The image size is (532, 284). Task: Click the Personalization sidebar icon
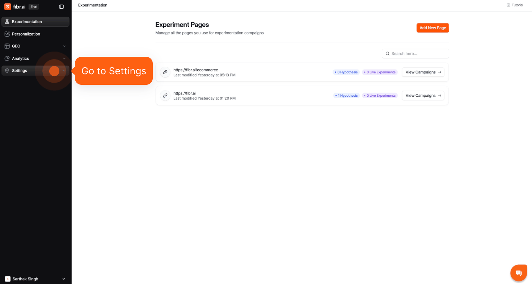(x=7, y=34)
